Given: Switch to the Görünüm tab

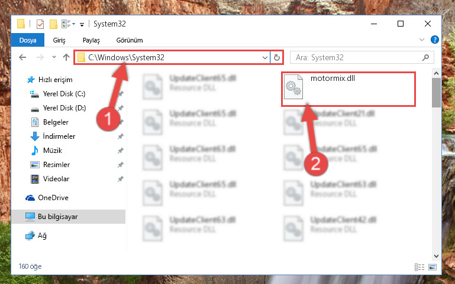Looking at the screenshot, I should tap(130, 40).
